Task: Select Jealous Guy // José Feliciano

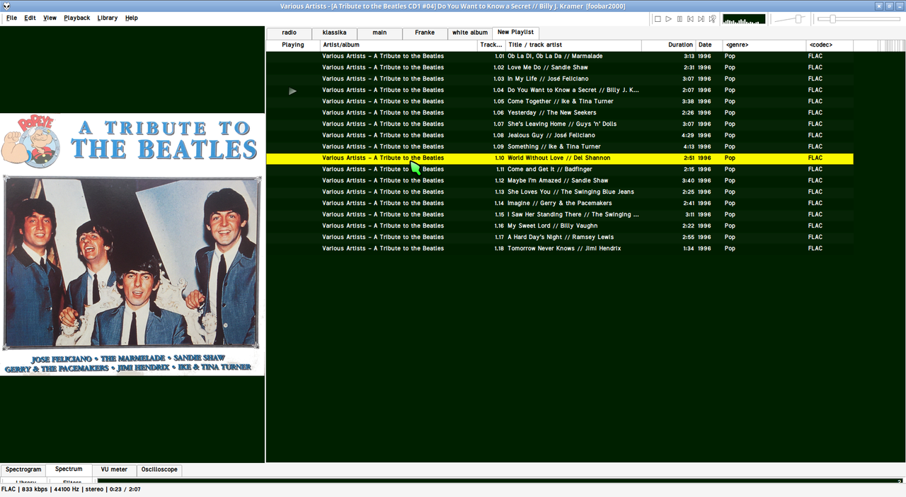Action: (x=560, y=136)
